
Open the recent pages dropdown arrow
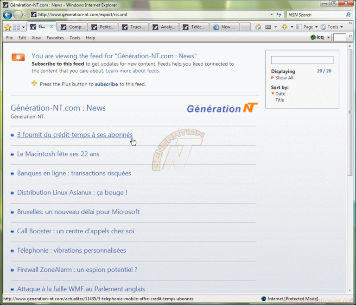[25, 15]
